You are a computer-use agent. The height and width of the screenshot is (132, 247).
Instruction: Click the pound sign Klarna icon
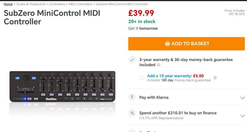coord(132,97)
